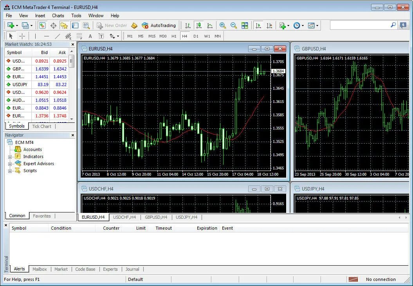Switch timeframe to M15
This screenshot has width=413, height=286.
point(152,36)
